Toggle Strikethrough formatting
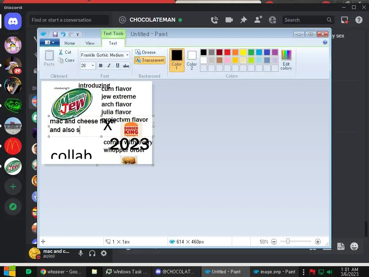369x277 pixels. tap(126, 66)
